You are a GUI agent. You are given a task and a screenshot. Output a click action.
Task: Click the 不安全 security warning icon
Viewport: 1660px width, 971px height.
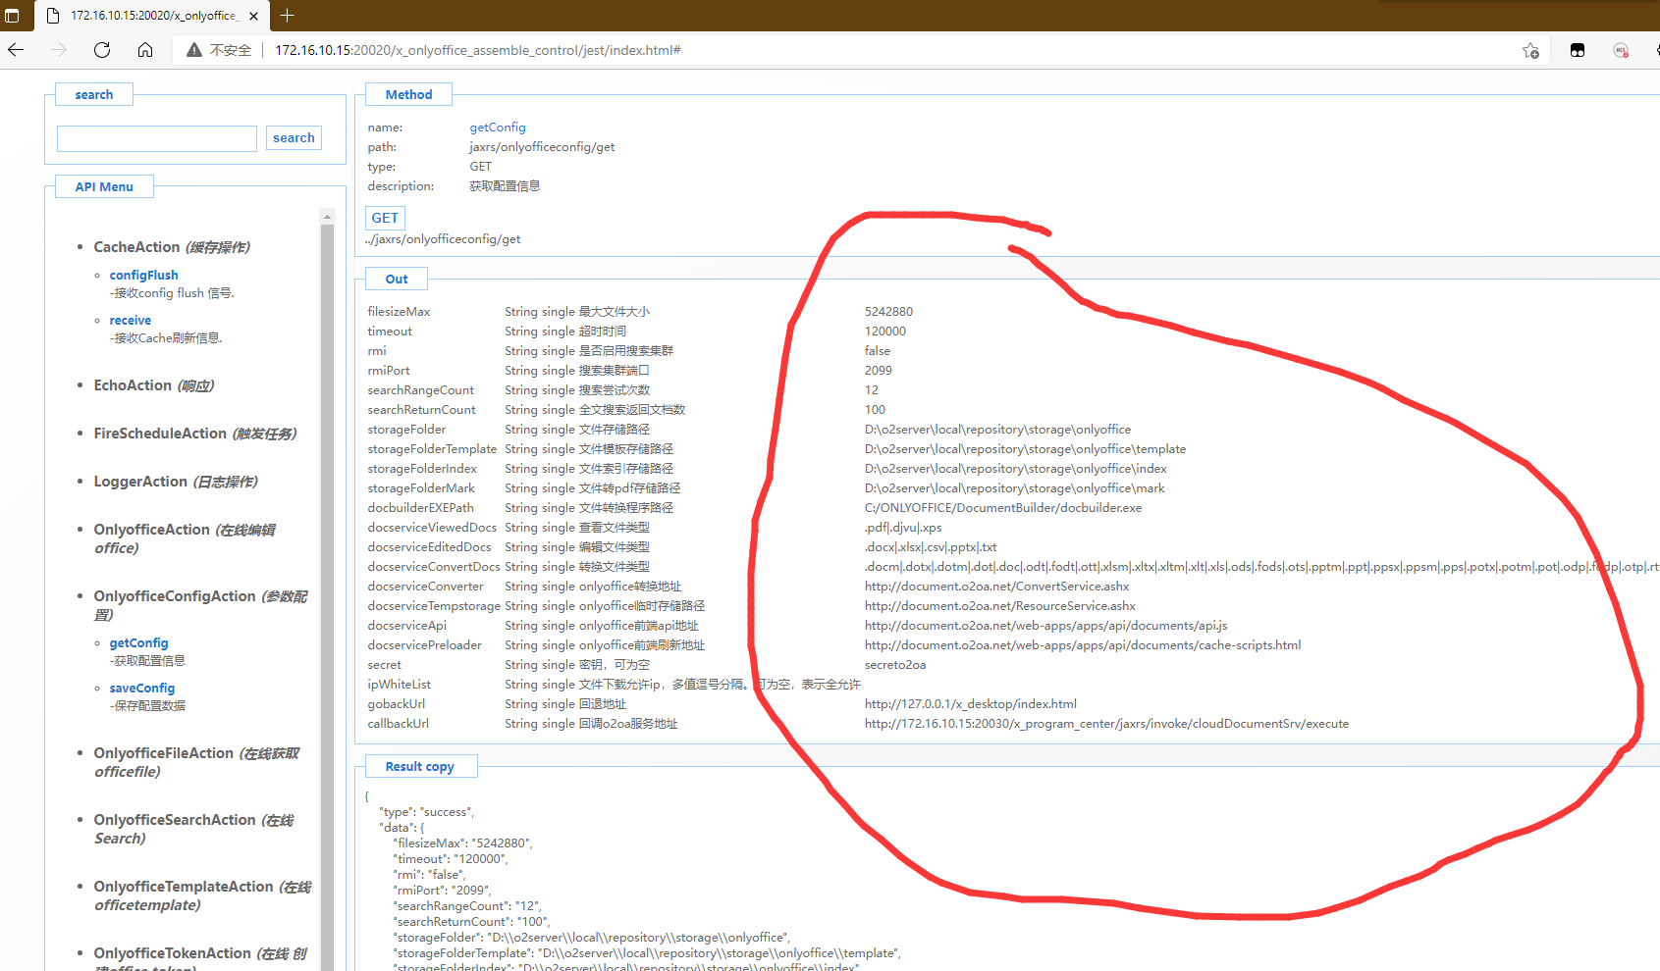pyautogui.click(x=194, y=50)
